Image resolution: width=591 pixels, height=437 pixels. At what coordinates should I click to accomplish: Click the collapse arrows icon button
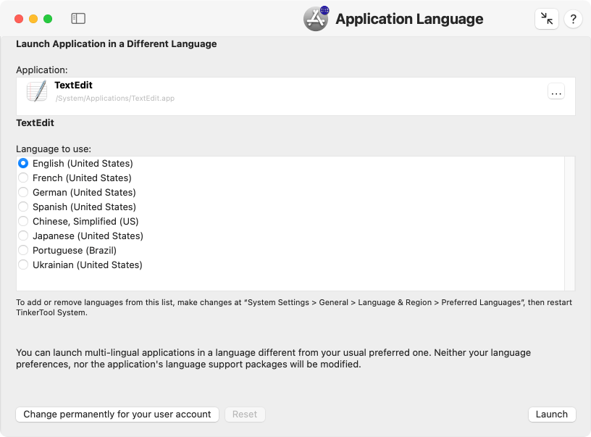pyautogui.click(x=547, y=18)
